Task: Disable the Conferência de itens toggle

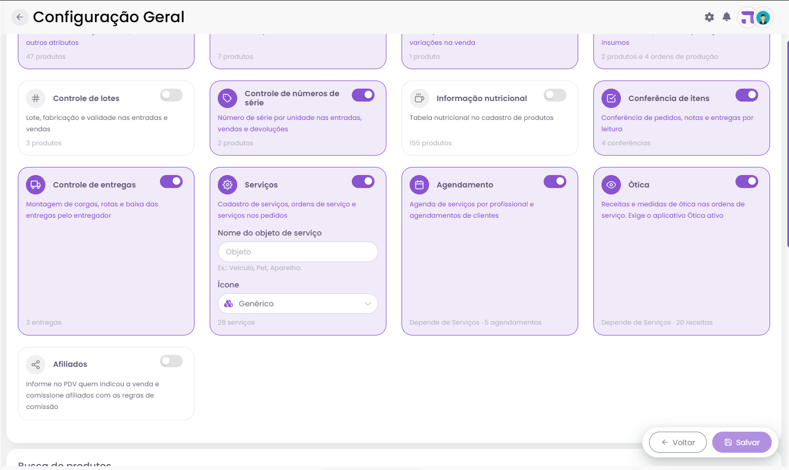Action: click(x=747, y=95)
